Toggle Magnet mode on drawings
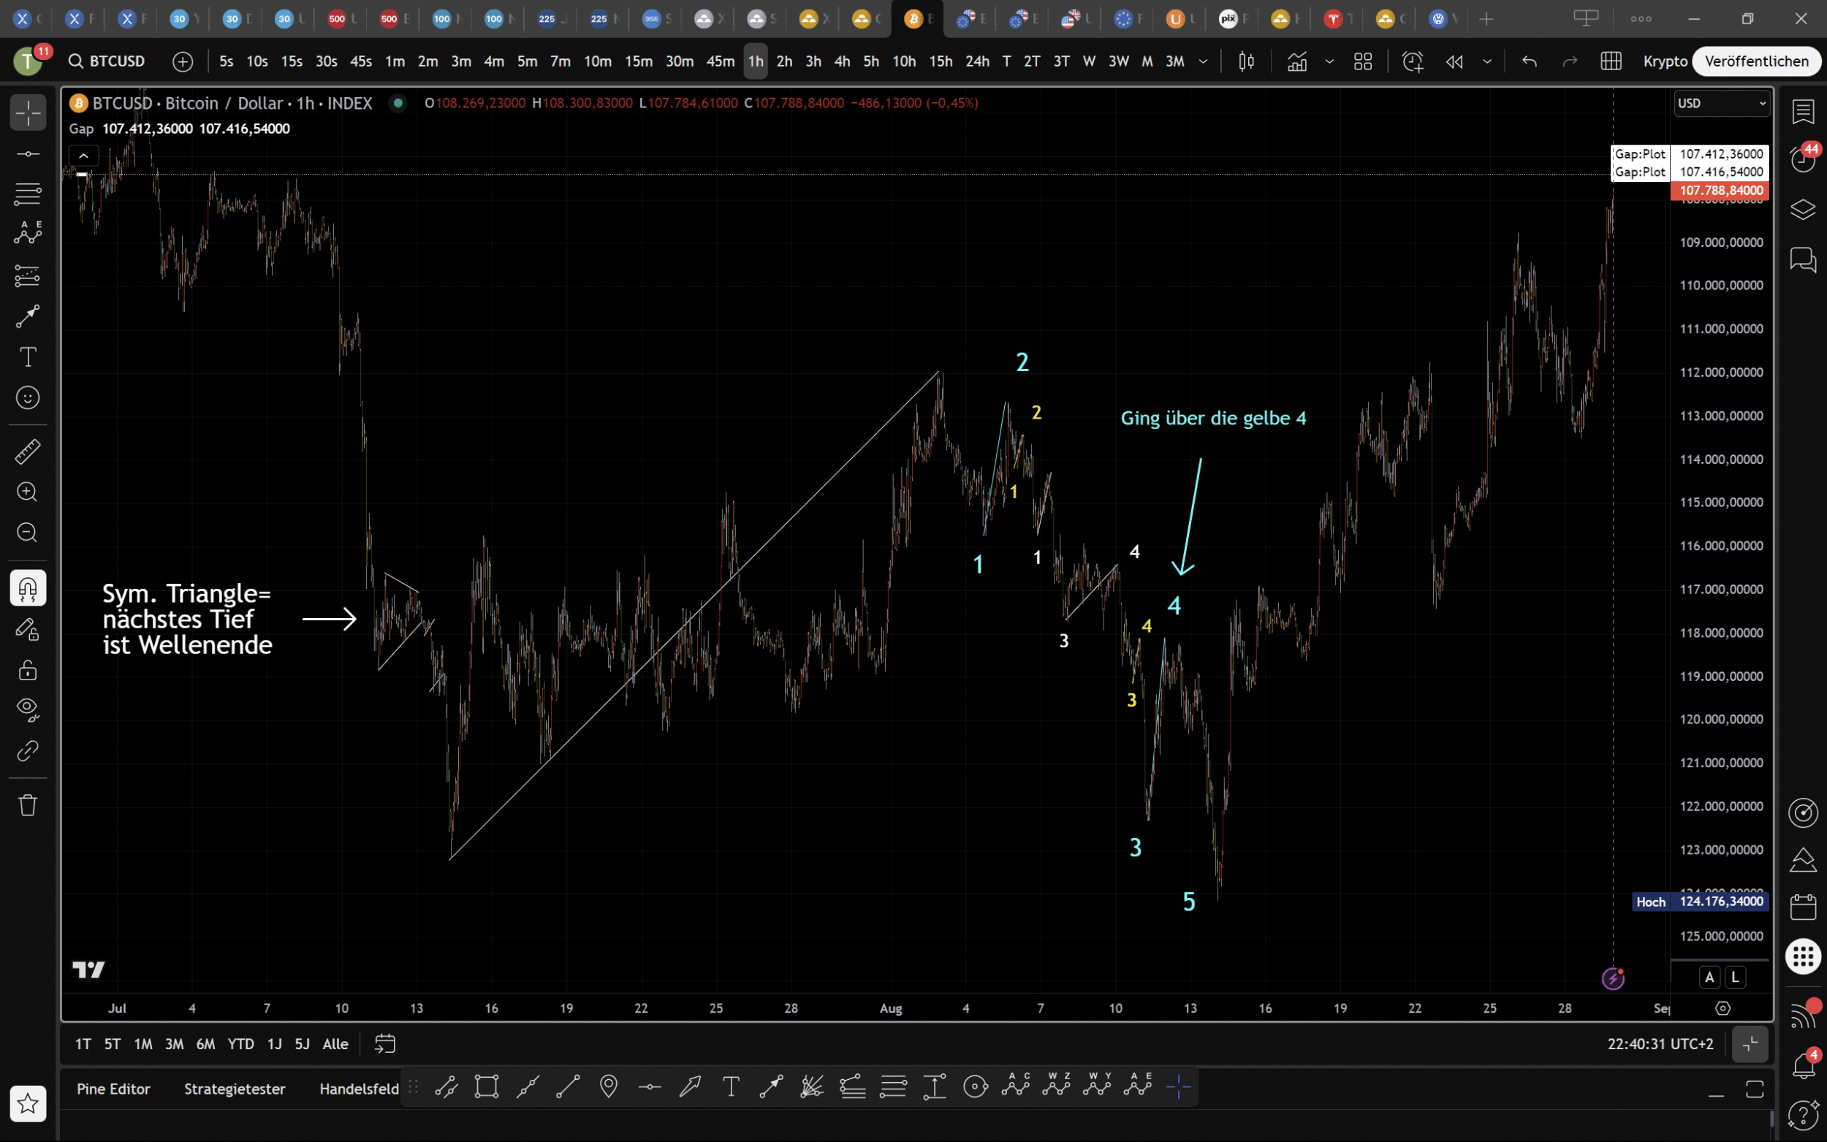The height and width of the screenshot is (1142, 1827). tap(28, 588)
